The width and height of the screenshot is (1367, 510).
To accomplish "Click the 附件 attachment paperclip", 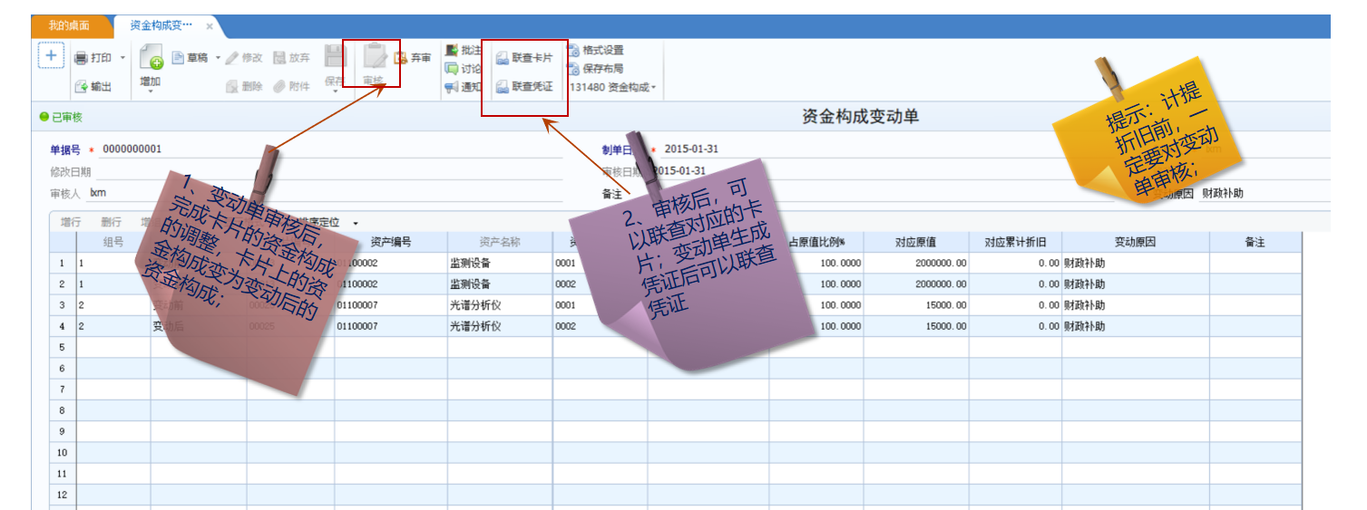I will (x=292, y=87).
